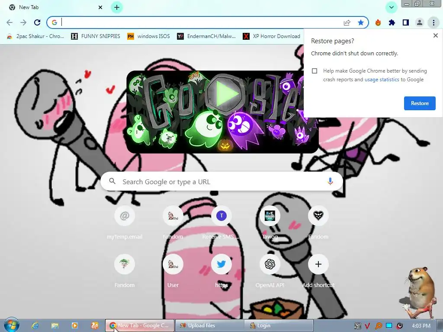Open EndermanCH/Malw... bookmark
The width and height of the screenshot is (443, 332).
click(x=206, y=36)
